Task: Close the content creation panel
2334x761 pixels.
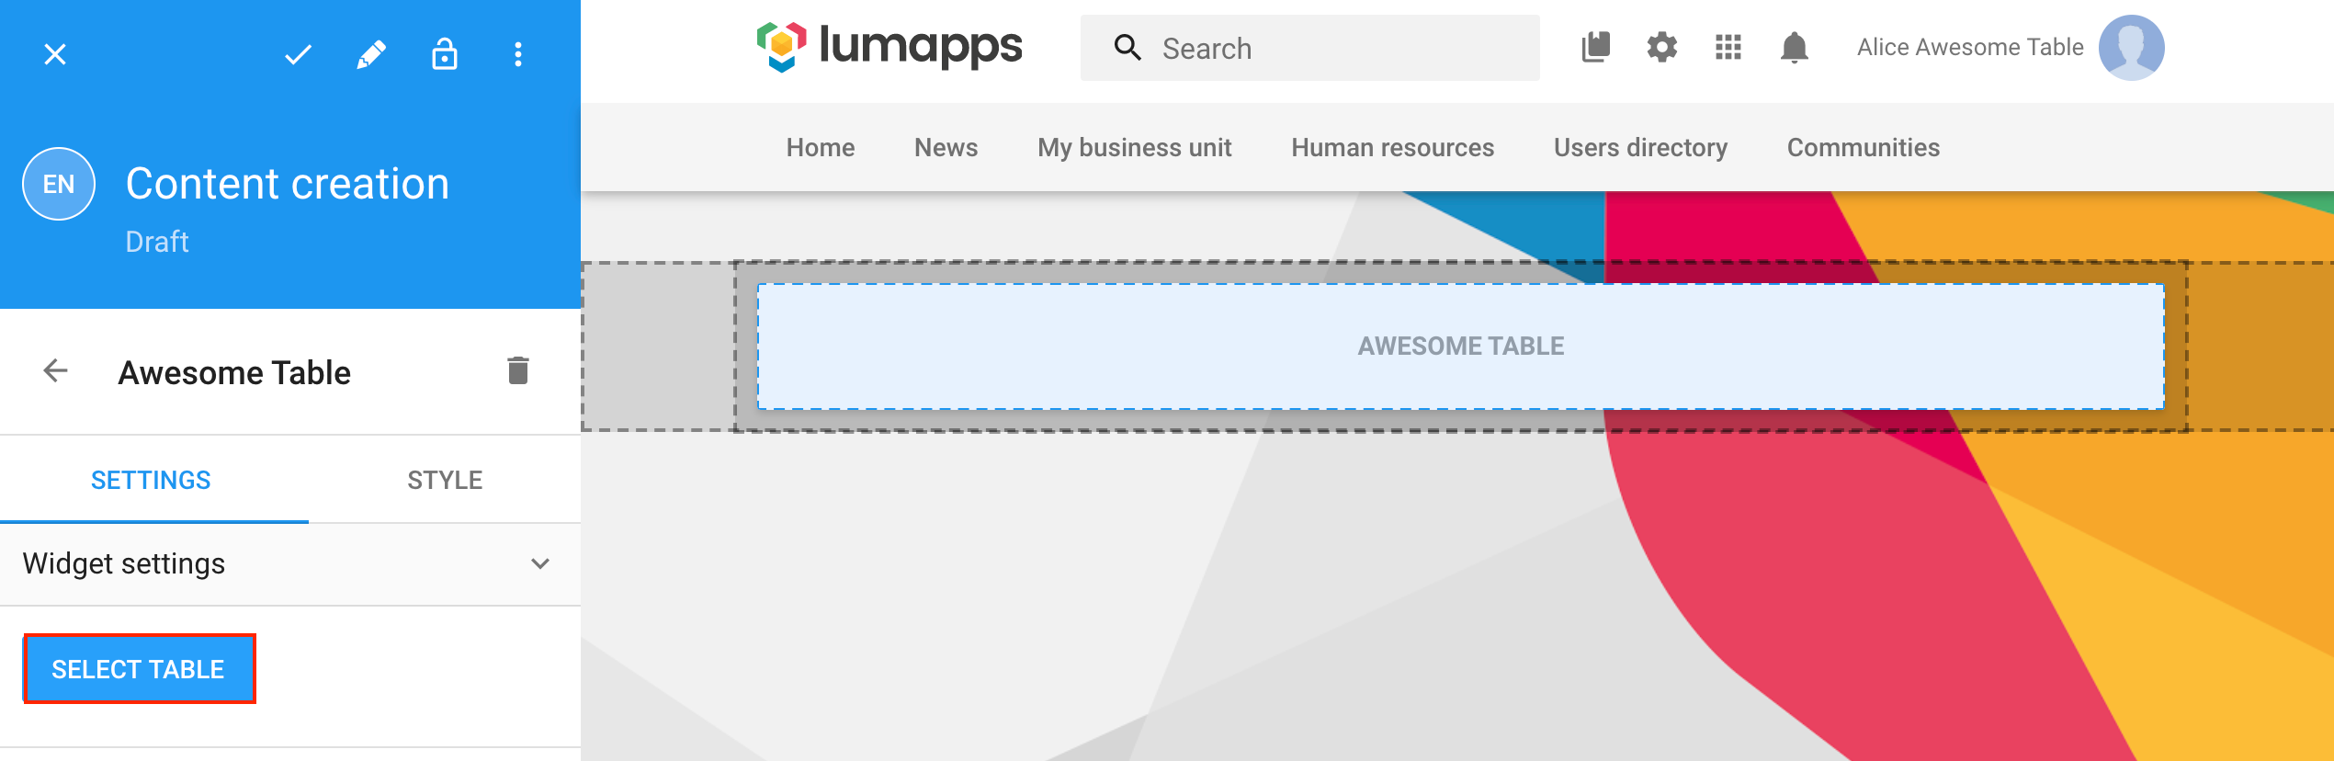Action: 55,55
